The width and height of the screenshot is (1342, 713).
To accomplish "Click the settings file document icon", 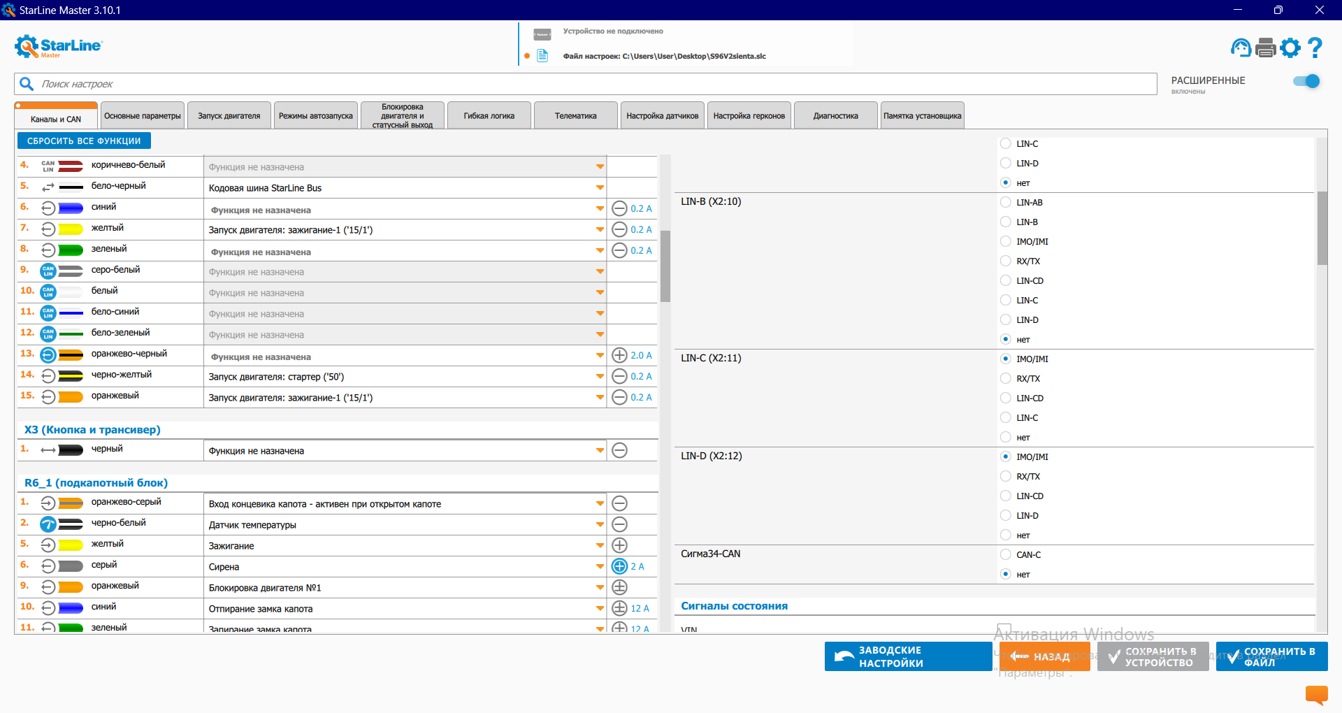I will tap(542, 56).
